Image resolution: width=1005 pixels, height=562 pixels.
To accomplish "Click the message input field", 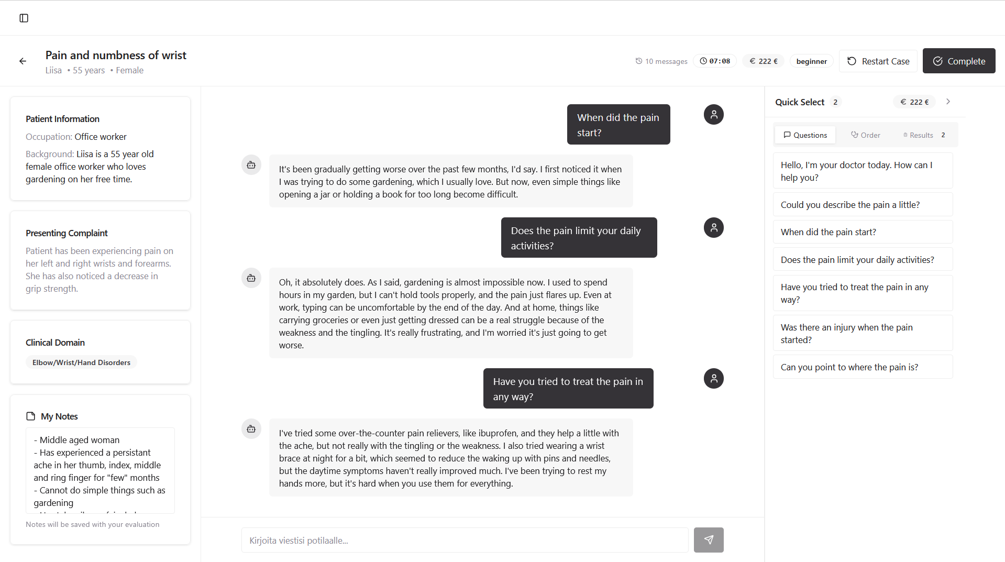I will point(464,540).
